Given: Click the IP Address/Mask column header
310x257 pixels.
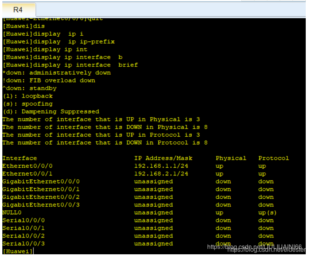Looking at the screenshot, I should tap(163, 158).
